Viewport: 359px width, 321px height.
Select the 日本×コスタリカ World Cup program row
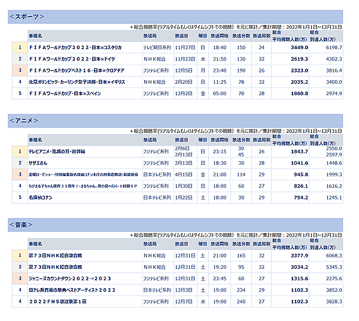click(178, 47)
